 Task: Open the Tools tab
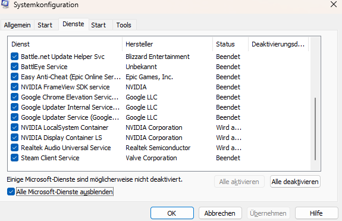[x=124, y=25]
